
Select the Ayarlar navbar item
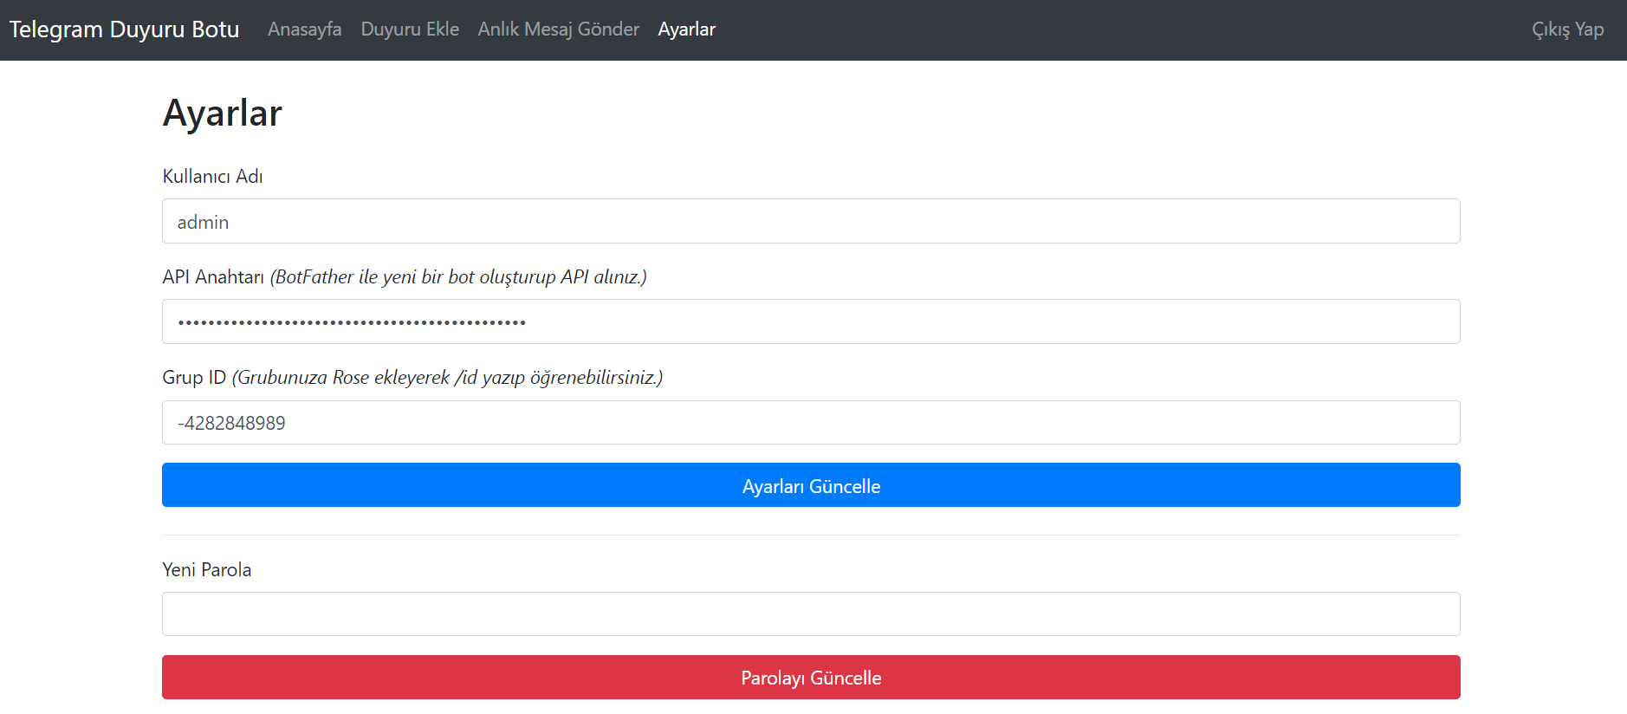(x=686, y=29)
